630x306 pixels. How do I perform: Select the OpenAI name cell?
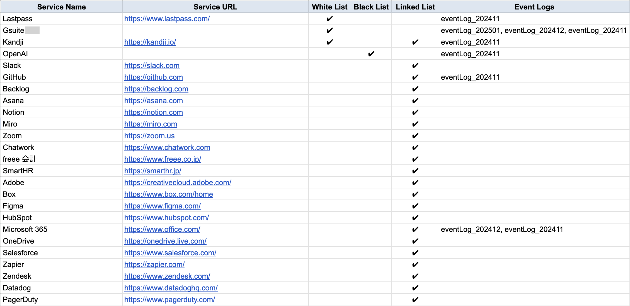click(x=62, y=54)
